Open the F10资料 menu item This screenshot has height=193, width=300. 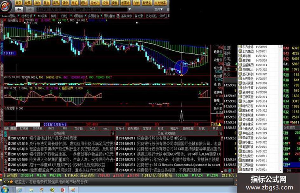pos(43,16)
